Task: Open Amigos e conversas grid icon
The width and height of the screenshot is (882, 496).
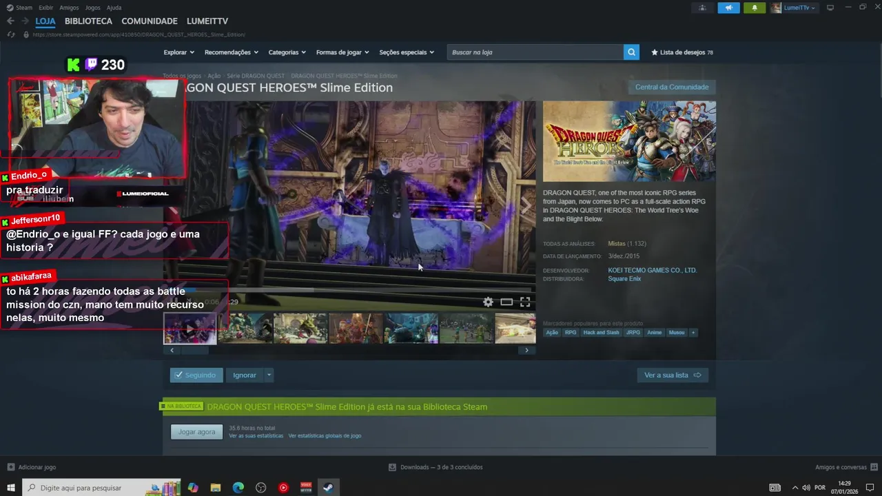Action: [x=873, y=467]
